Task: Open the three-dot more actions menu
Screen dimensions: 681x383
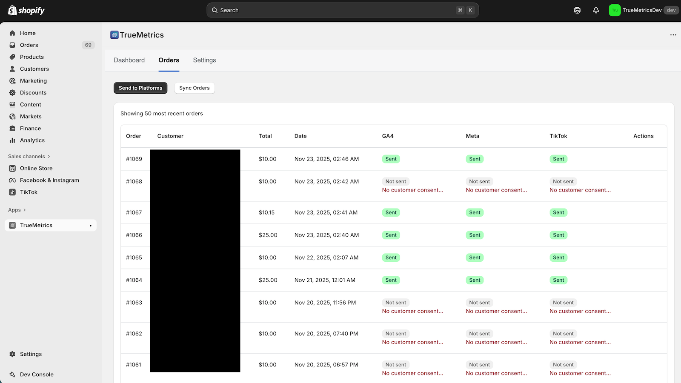Action: point(673,35)
